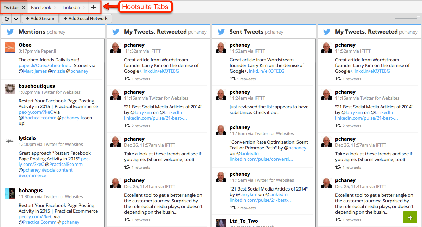Click the green compose plus button
The image size is (422, 227).
point(410,218)
